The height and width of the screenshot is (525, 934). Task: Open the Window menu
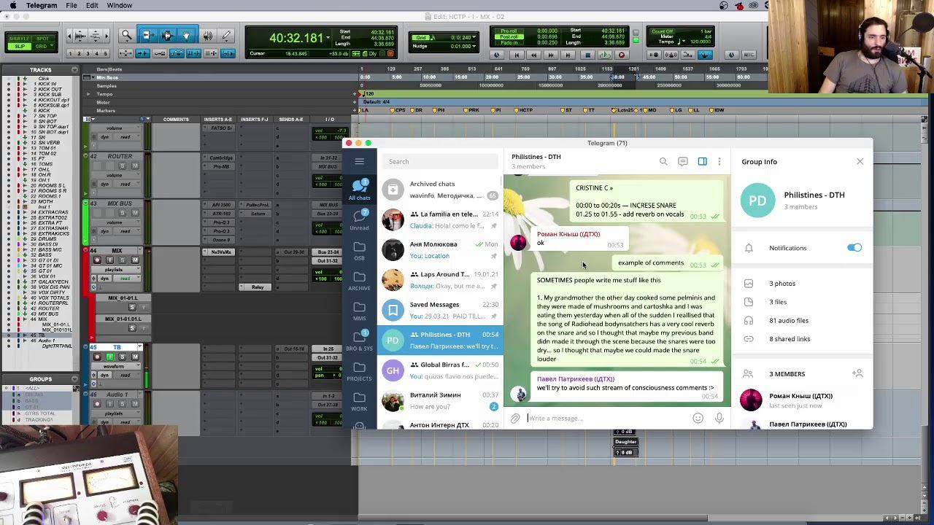coord(120,5)
